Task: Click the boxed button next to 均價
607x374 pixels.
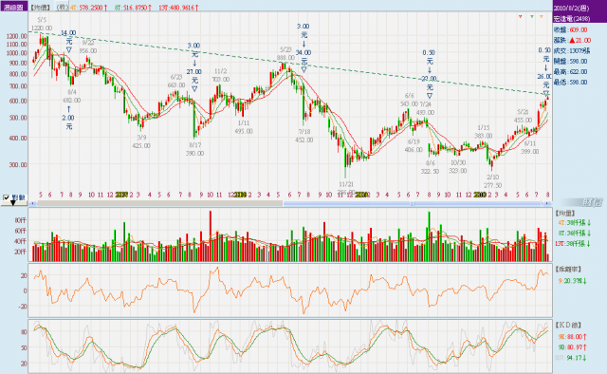Action: pyautogui.click(x=62, y=7)
